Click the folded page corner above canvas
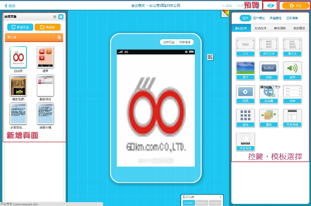 pyautogui.click(x=225, y=13)
